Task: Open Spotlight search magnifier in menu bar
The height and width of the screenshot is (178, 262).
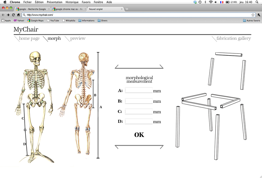Action: tap(257, 2)
